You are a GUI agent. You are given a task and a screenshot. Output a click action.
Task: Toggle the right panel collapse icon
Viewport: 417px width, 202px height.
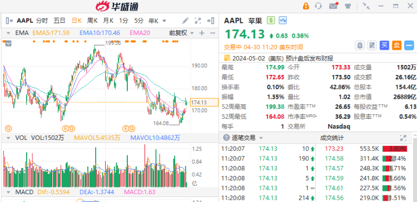click(x=211, y=21)
